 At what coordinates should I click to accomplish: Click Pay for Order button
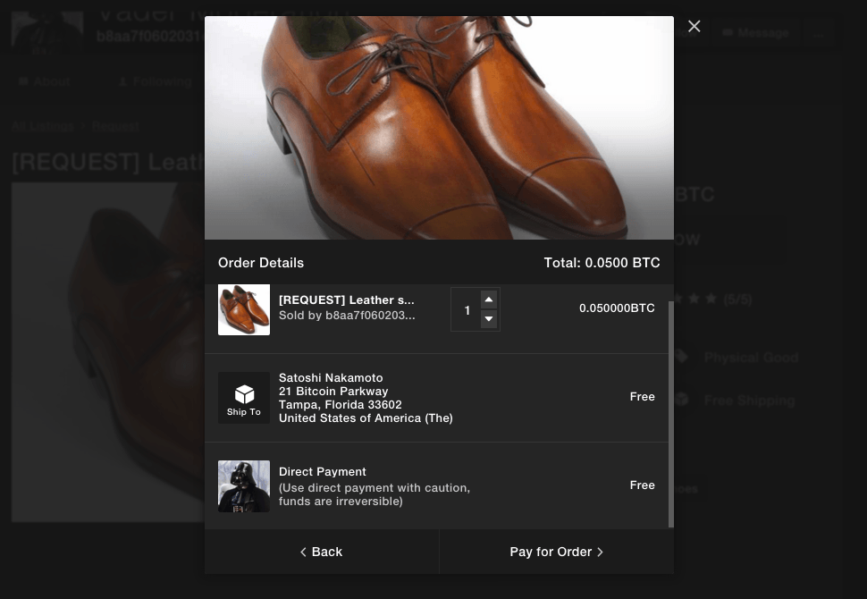(557, 552)
